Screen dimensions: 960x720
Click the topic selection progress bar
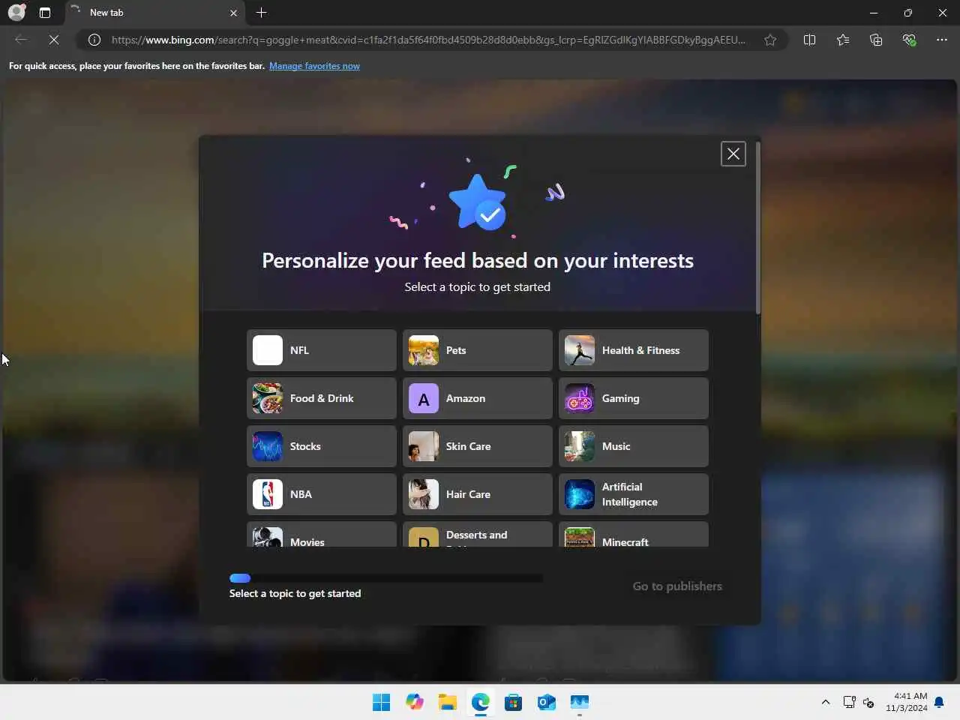386,578
